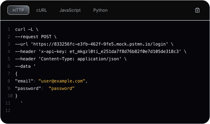Click the 'curl -L' command on line 1
210x124 pixels.
(x=26, y=30)
